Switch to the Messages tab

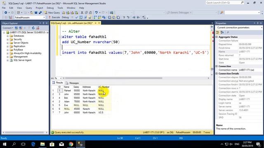pos(72,83)
